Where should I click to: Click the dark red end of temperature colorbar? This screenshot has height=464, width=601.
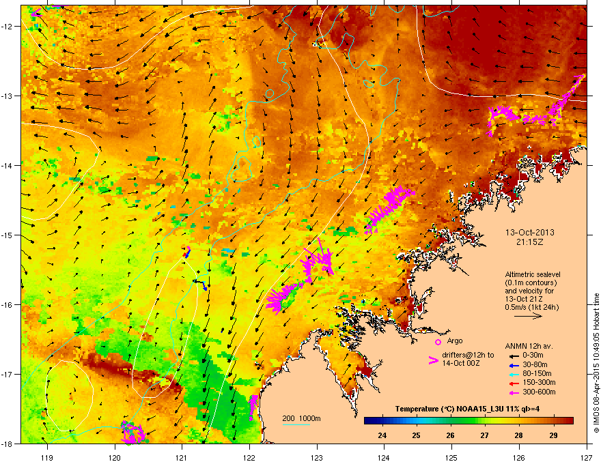(570, 421)
